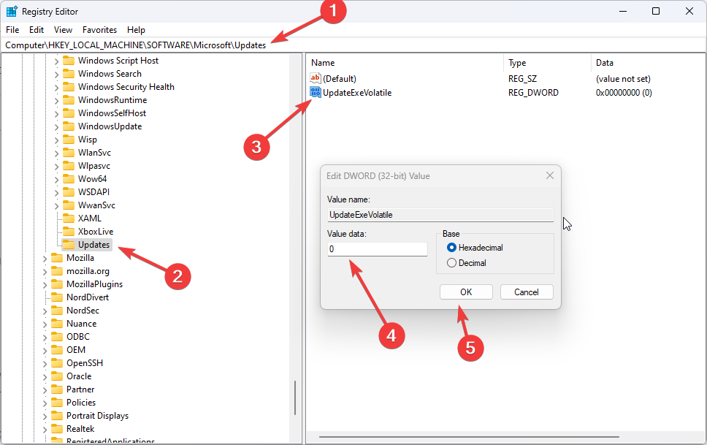Click the Windows Script Host folder icon
Image resolution: width=707 pixels, height=445 pixels.
coord(69,61)
